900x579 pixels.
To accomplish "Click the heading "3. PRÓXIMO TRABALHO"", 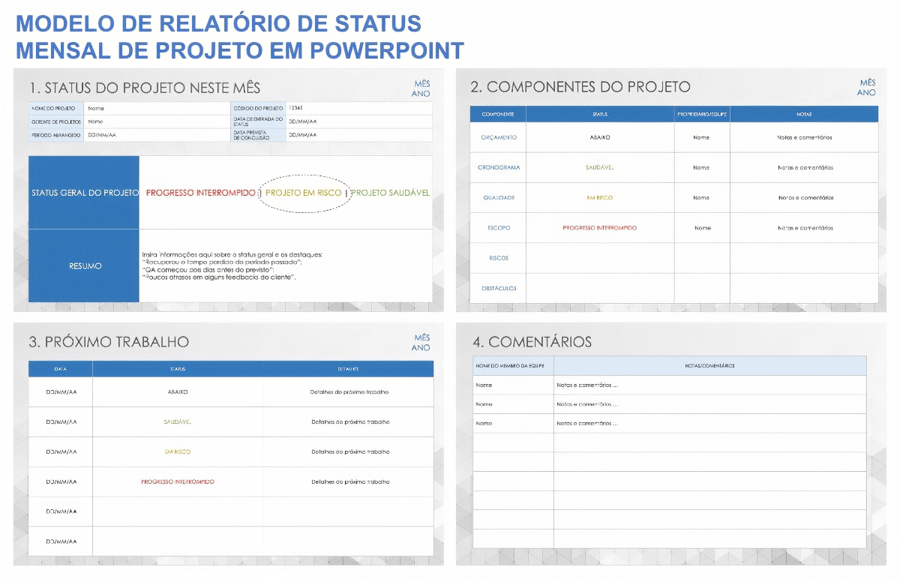I will pyautogui.click(x=109, y=341).
